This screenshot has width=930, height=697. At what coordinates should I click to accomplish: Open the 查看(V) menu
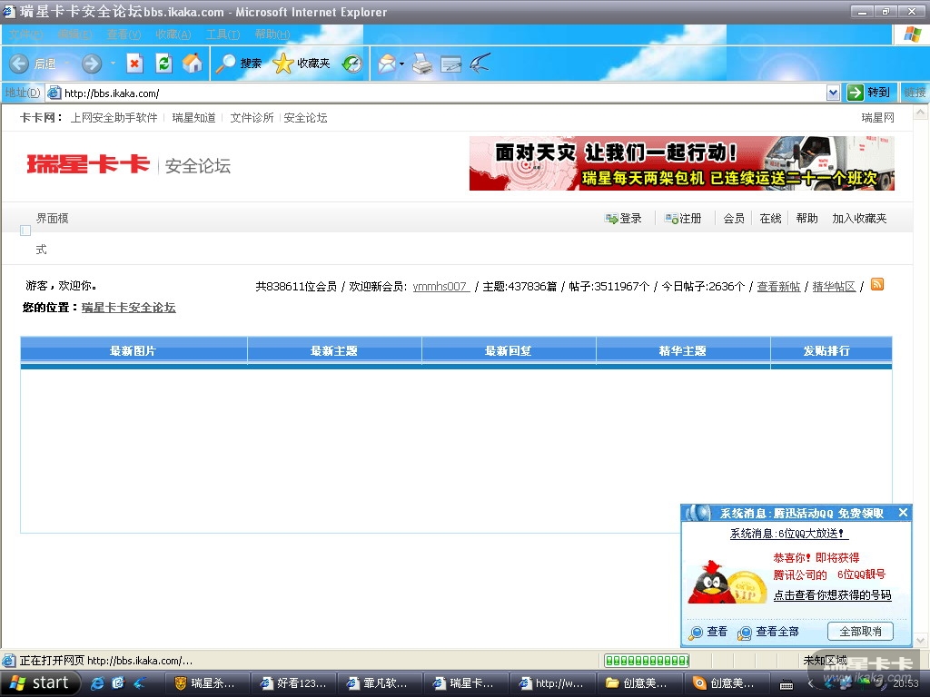click(124, 34)
